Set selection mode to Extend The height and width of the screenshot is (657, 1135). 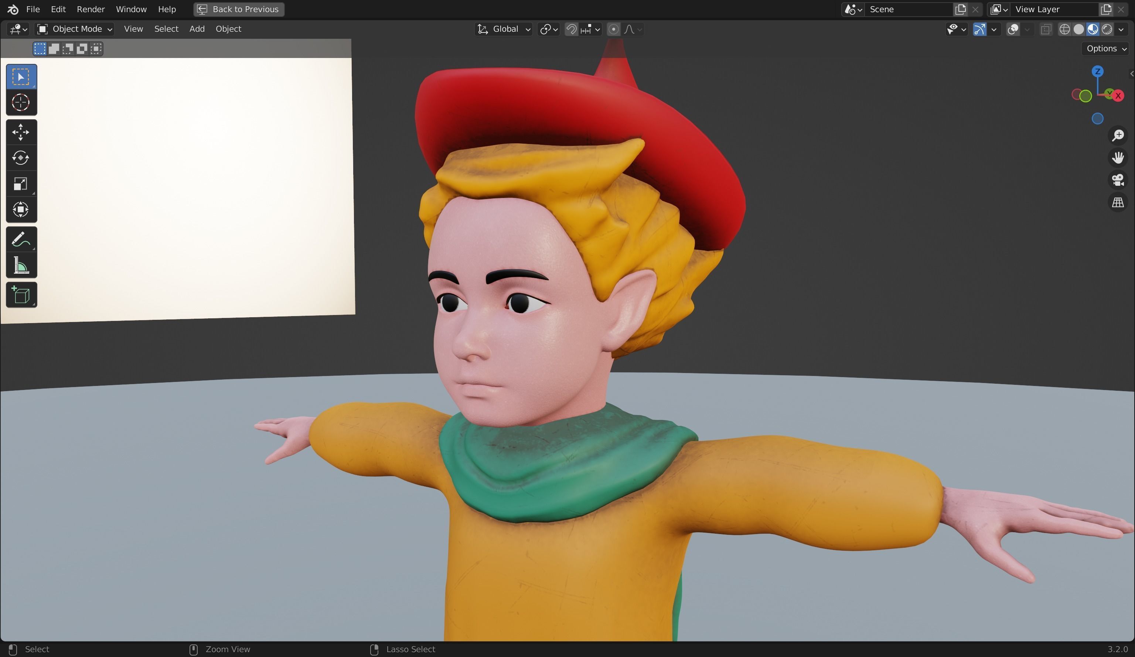54,49
